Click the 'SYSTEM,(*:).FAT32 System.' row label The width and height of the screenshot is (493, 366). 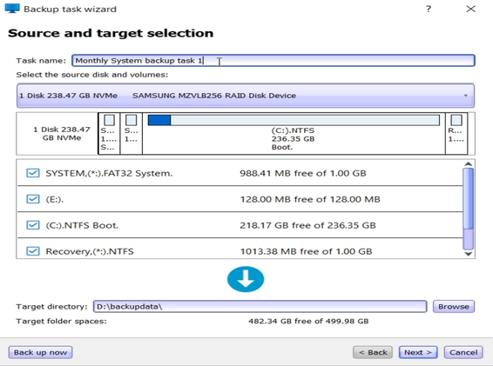point(109,173)
